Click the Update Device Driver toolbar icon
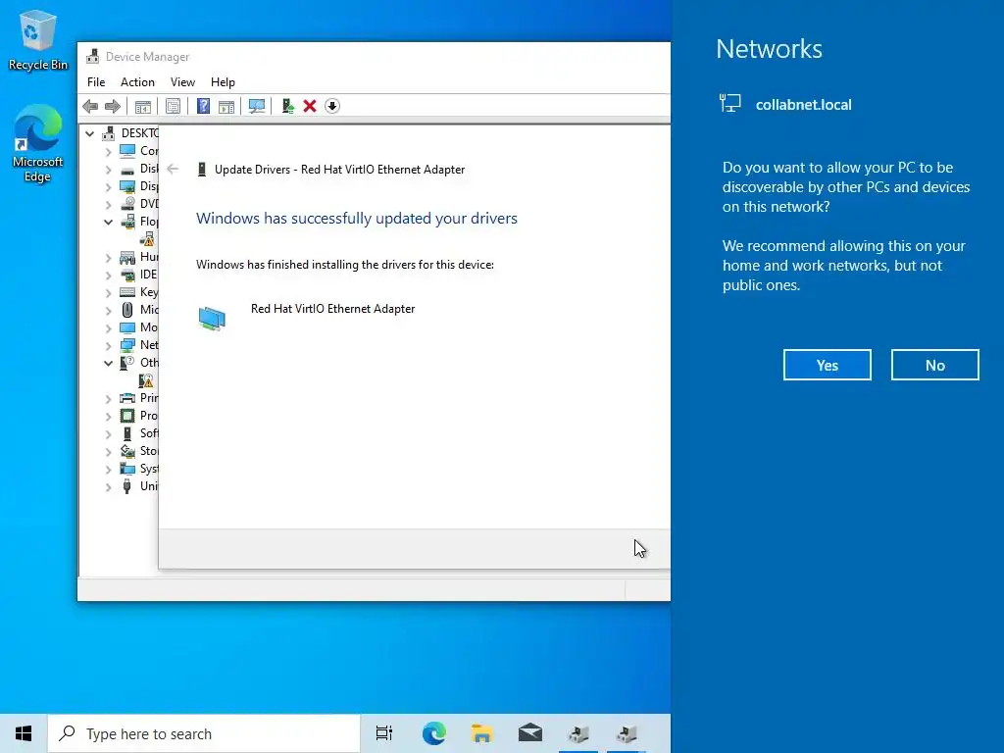The image size is (1004, 753). tap(287, 106)
